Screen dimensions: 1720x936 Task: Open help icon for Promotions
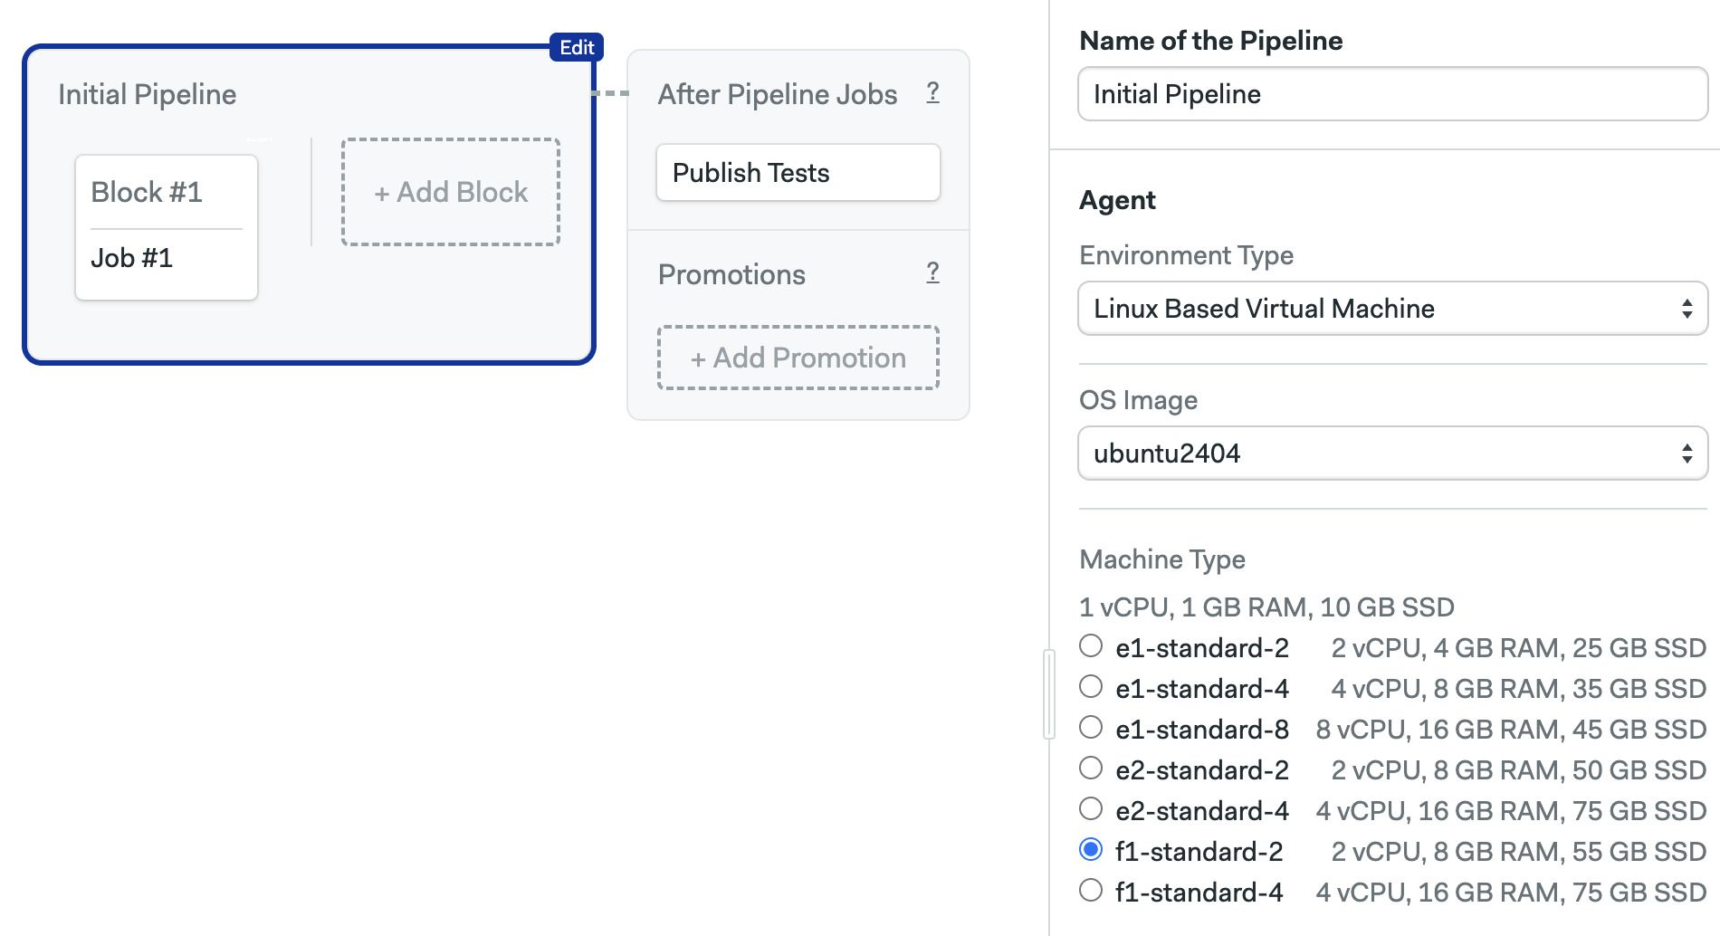tap(932, 272)
